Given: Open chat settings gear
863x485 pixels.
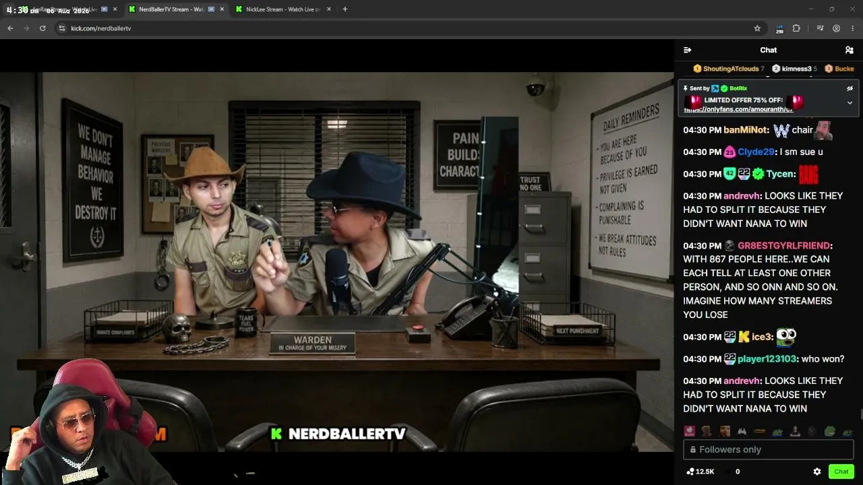Looking at the screenshot, I should (817, 472).
